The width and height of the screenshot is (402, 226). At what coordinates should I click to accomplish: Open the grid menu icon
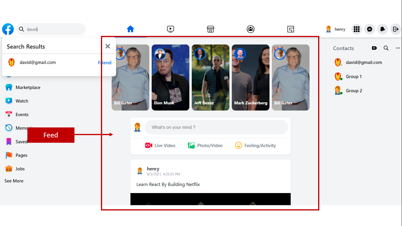point(356,29)
